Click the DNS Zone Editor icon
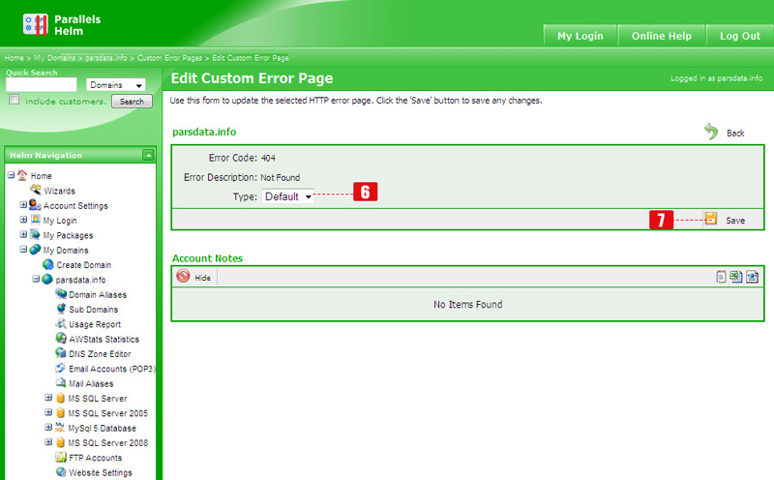 [x=61, y=353]
